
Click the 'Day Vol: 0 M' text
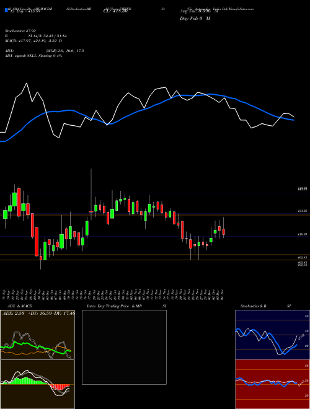195,19
